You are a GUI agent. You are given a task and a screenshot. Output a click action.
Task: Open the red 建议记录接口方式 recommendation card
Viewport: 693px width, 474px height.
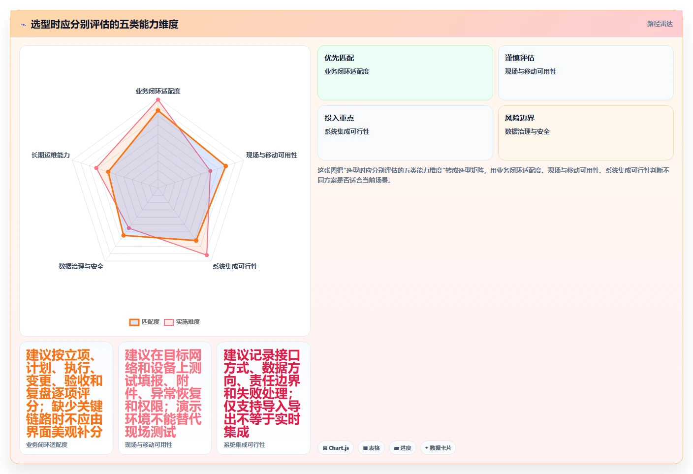pyautogui.click(x=263, y=398)
